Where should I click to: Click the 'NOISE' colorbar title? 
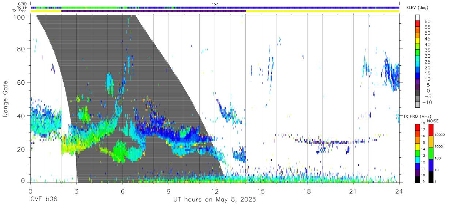pyautogui.click(x=433, y=121)
